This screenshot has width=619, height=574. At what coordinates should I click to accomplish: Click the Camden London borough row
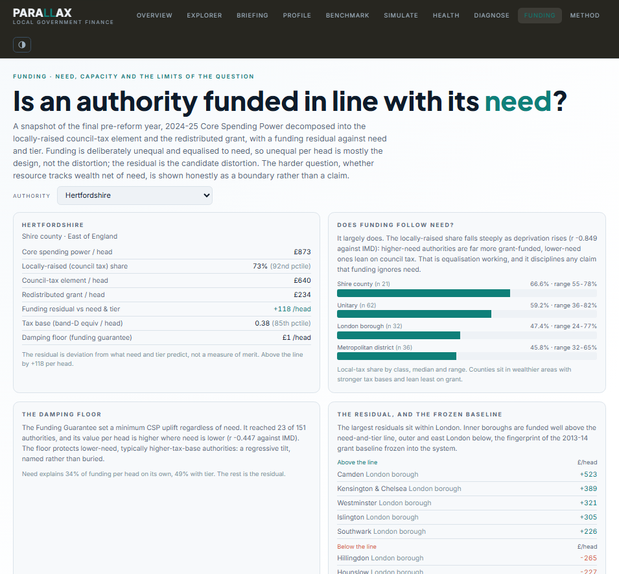tap(467, 475)
